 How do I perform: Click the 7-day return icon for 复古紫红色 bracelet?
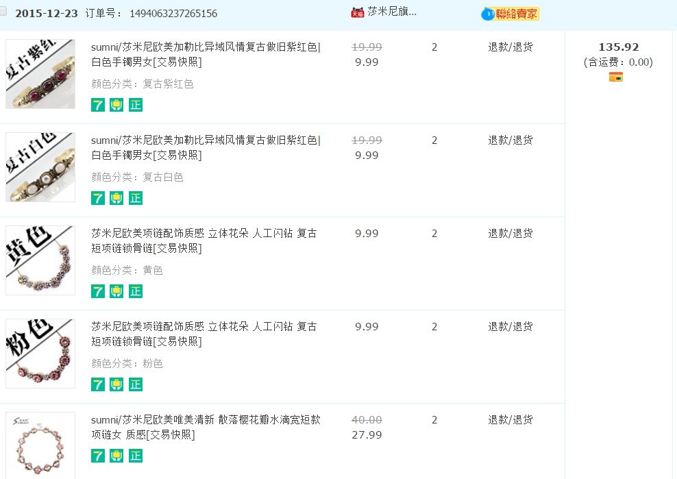[x=98, y=105]
